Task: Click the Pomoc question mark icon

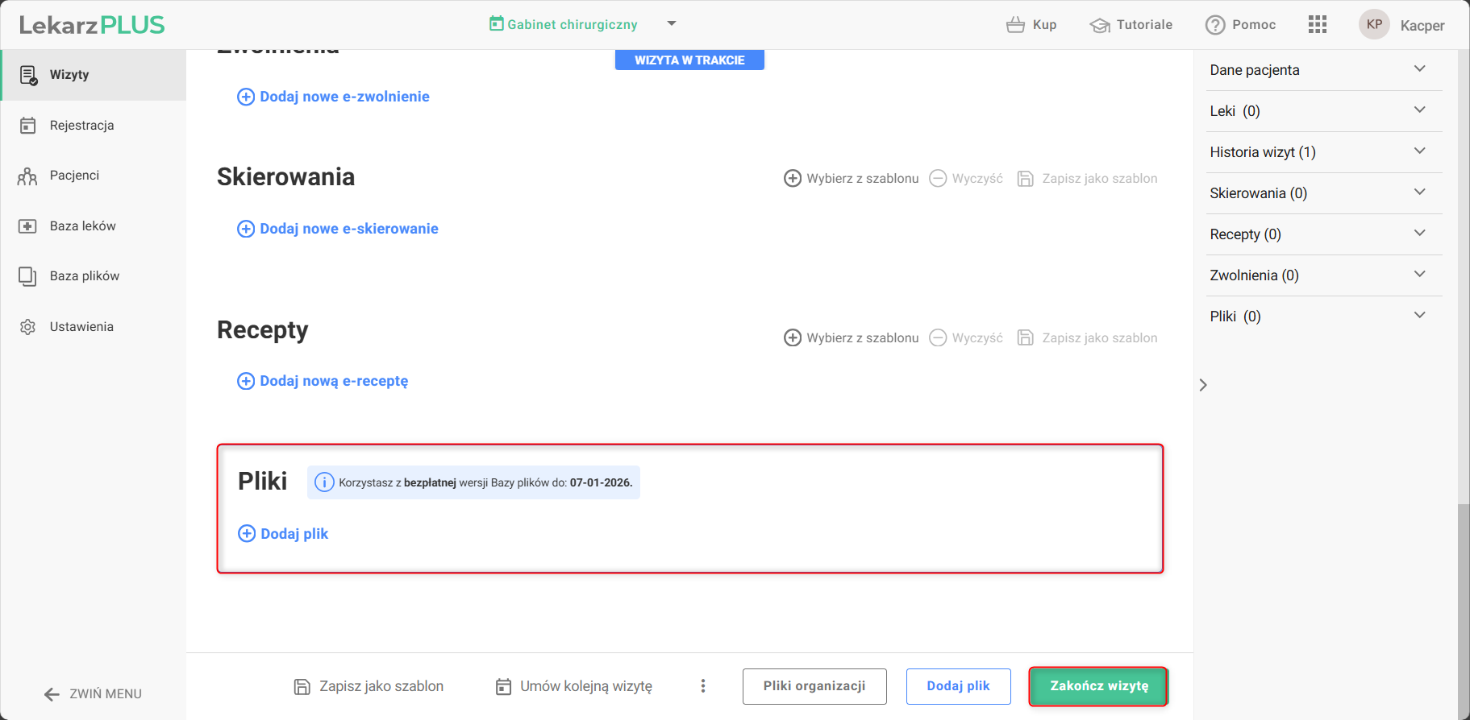Action: pos(1215,25)
